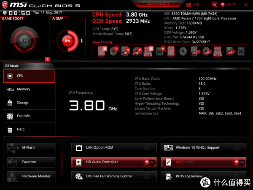Screen dimensions: 253x190
Task: Open the red question mark help box
Action: (47, 60)
